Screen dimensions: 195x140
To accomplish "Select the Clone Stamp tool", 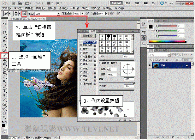I will tap(4, 60).
